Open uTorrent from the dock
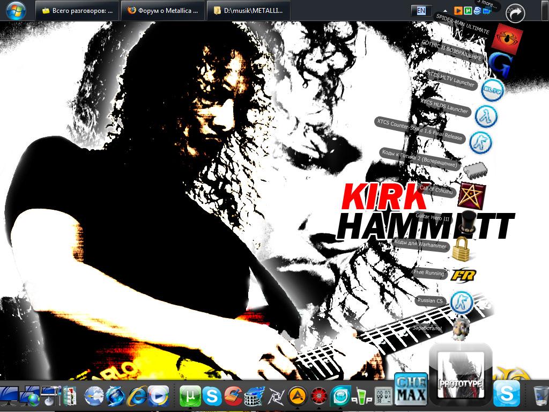This screenshot has width=549, height=412. pyautogui.click(x=189, y=396)
